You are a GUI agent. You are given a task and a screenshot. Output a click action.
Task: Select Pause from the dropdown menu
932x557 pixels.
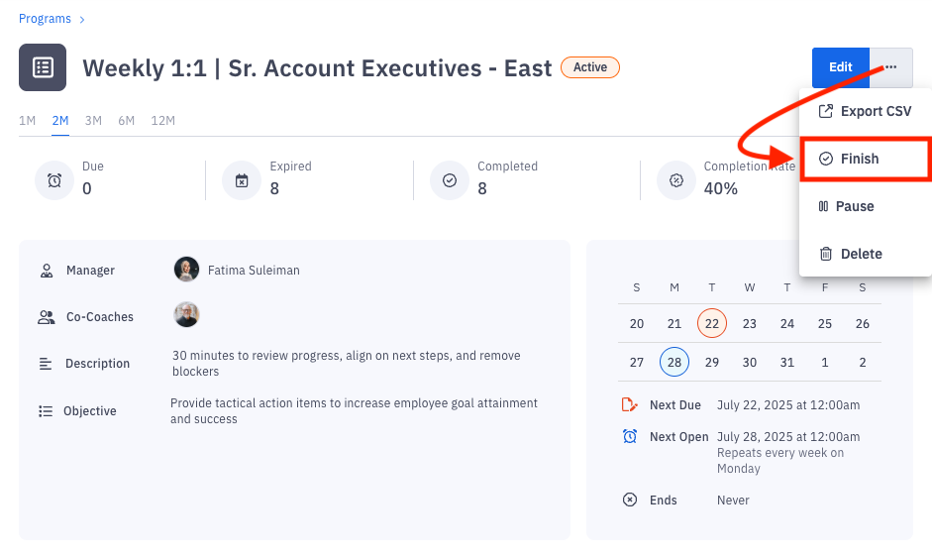854,206
